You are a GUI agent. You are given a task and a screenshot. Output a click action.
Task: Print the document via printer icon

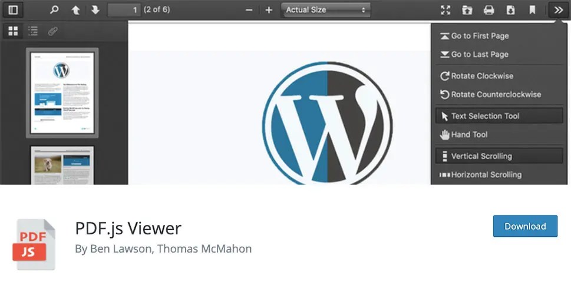click(489, 10)
